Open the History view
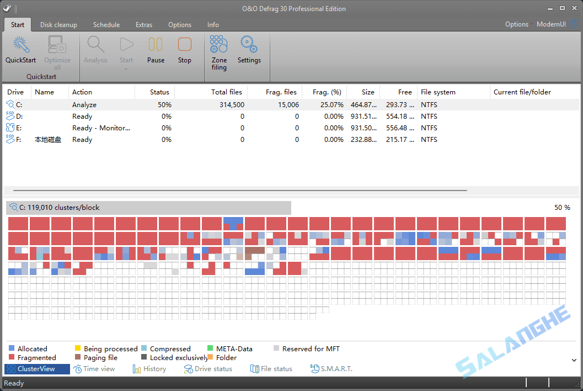583x391 pixels. click(x=150, y=368)
